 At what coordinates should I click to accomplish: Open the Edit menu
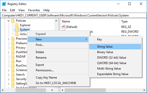[12, 10]
